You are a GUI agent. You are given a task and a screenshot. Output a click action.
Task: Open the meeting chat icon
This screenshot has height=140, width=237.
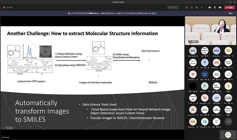pos(191,7)
